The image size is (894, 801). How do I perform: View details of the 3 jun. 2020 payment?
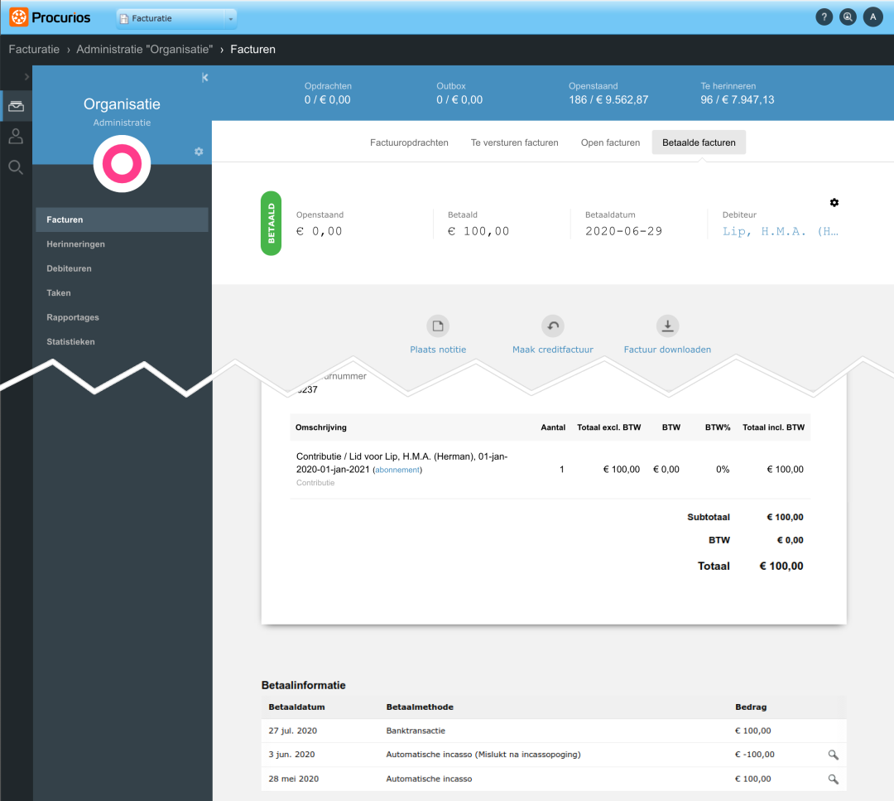pos(833,755)
